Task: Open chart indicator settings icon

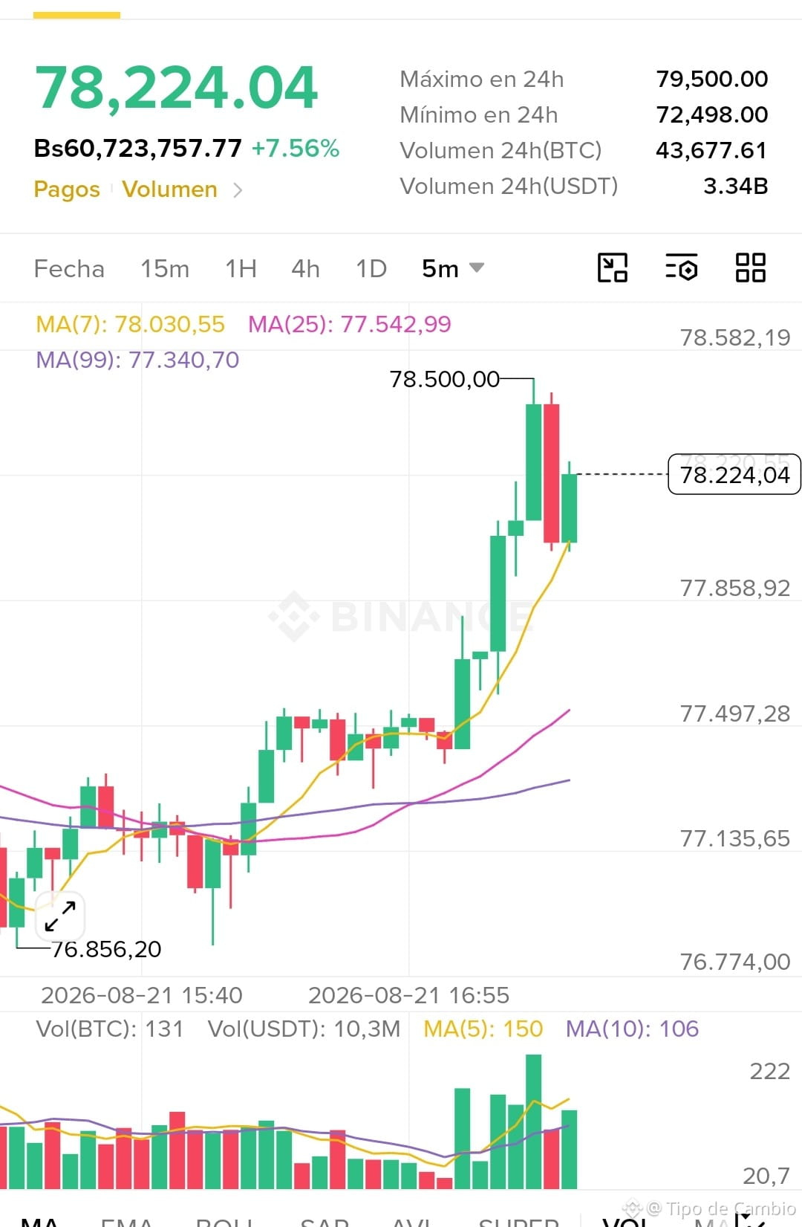Action: 681,268
